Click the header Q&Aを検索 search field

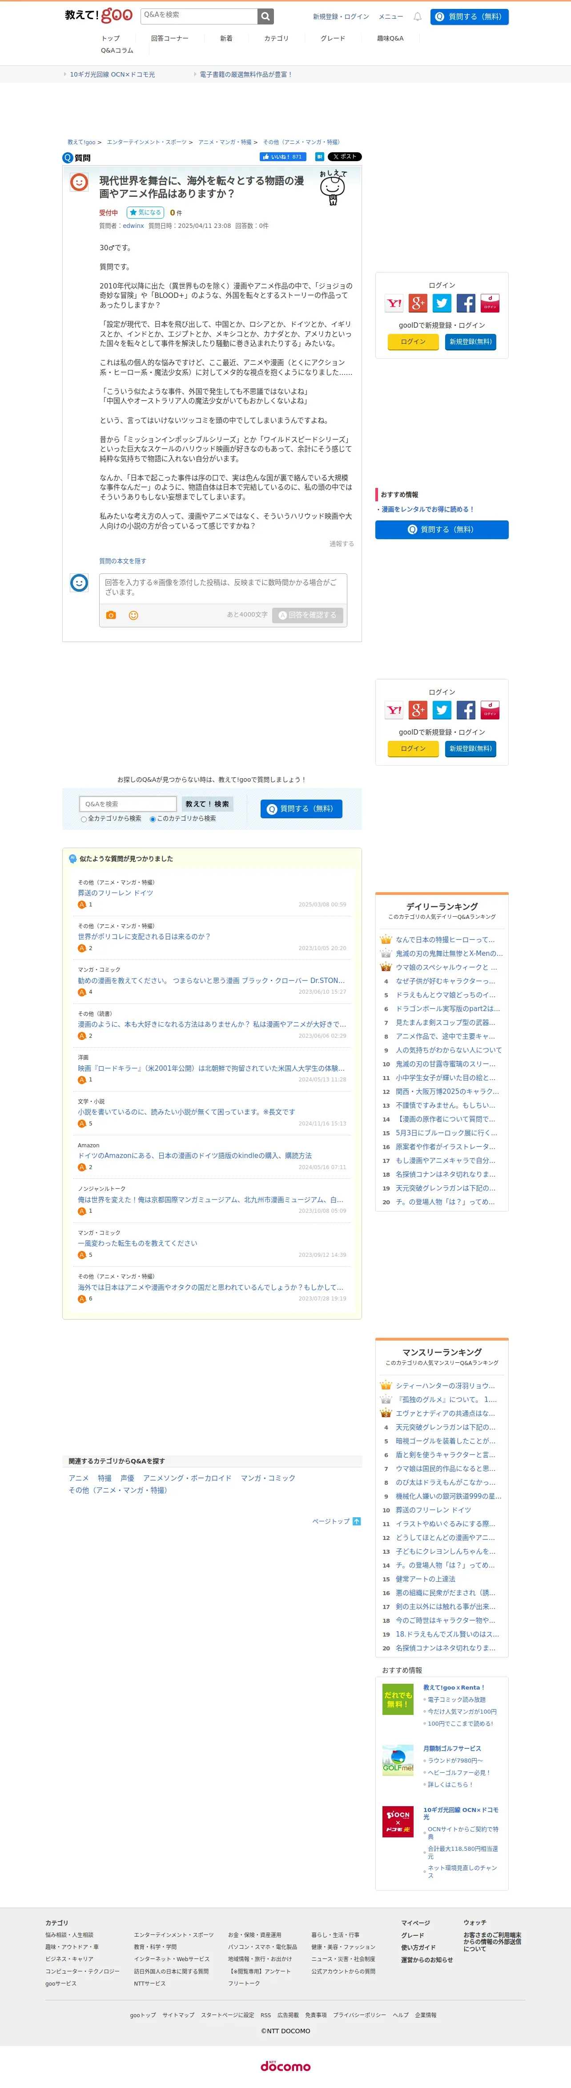(198, 16)
